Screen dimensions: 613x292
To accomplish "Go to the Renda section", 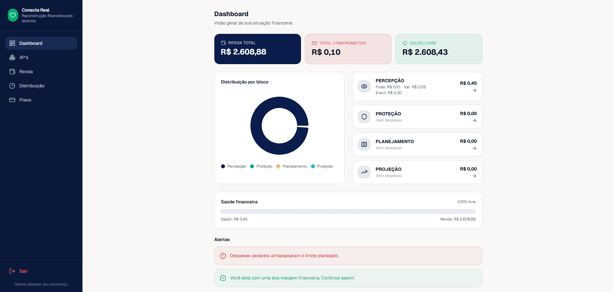I will 41,72.
